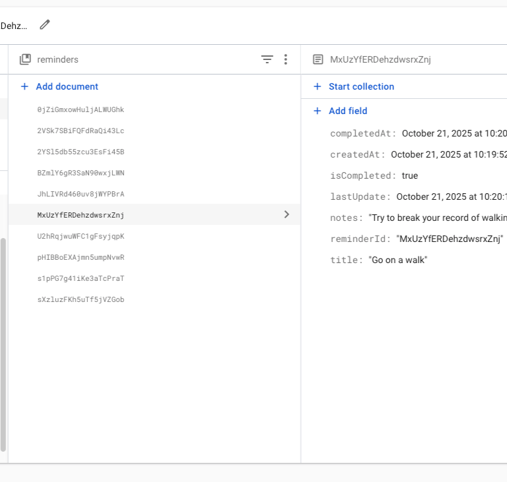This screenshot has width=507, height=482.
Task: Expand the selected MxUzYfERDehzdwsrxZnj chevron
Action: tap(287, 214)
